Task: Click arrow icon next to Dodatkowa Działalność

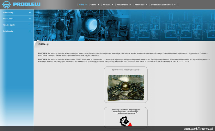Action: [x=175, y=5]
